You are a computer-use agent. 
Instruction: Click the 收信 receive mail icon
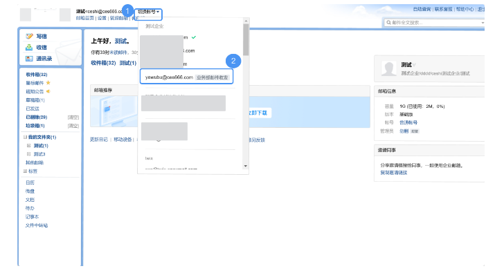[x=29, y=48]
